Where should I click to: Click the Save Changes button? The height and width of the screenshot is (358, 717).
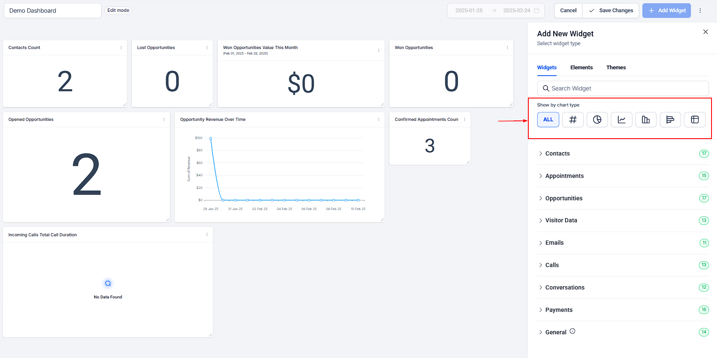[x=611, y=11]
